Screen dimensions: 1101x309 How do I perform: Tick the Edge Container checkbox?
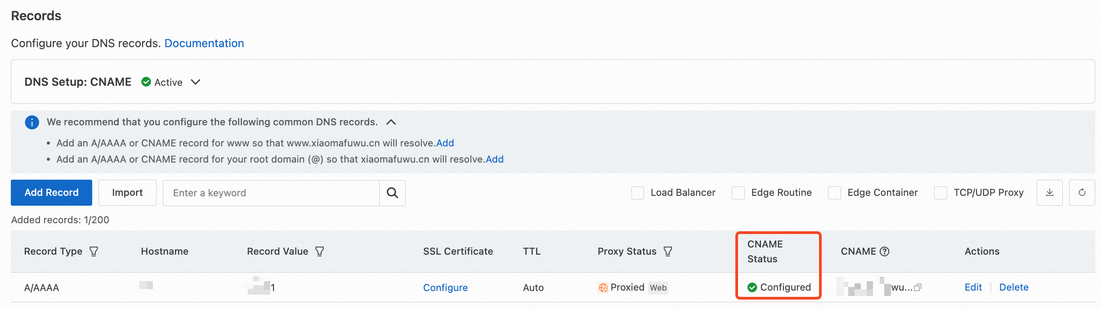834,193
